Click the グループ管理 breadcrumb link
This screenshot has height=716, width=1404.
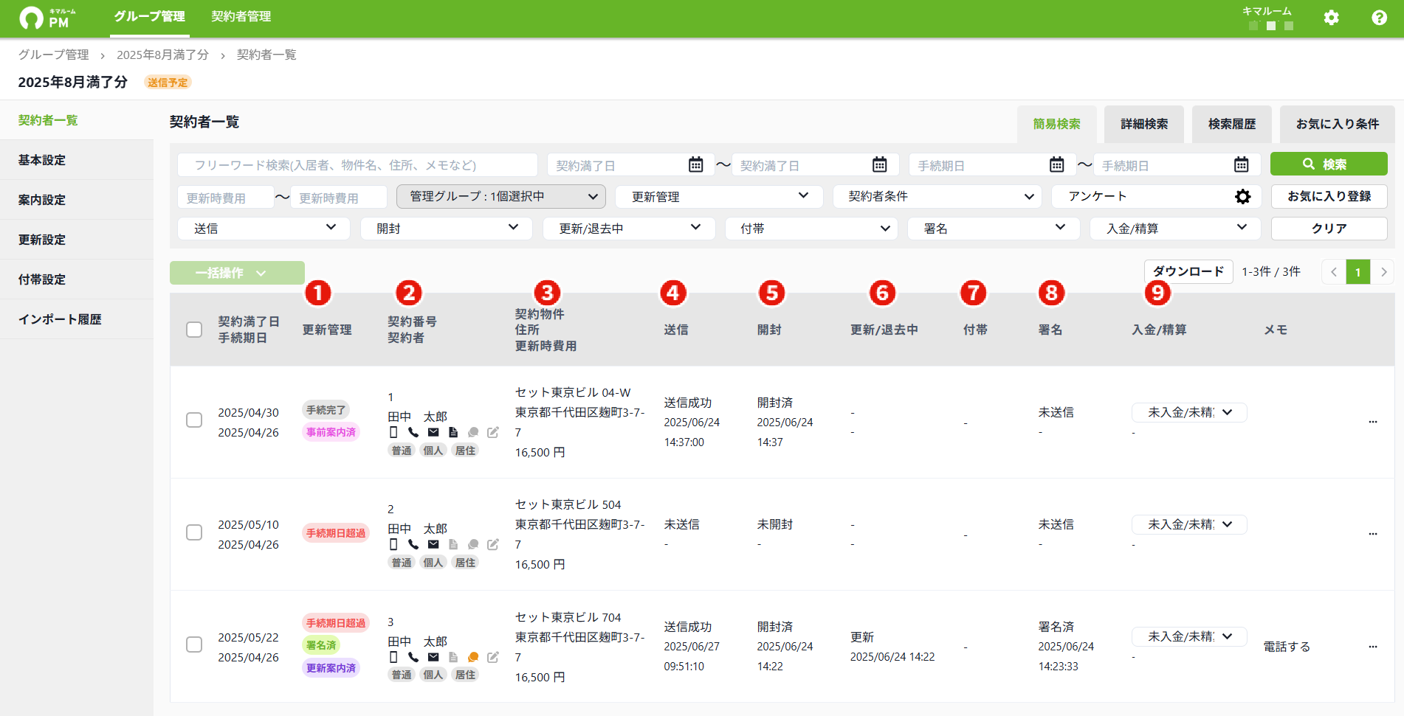point(53,55)
